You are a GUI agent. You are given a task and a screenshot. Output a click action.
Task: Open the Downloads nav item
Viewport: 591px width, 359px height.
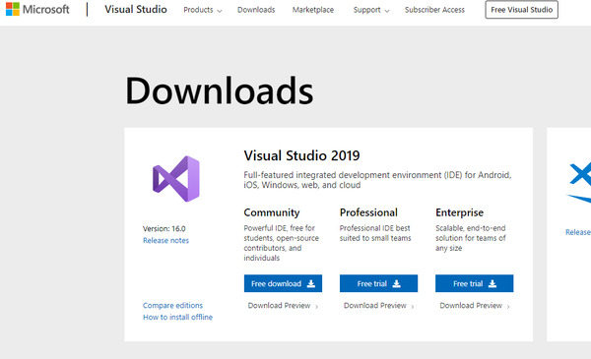[256, 10]
